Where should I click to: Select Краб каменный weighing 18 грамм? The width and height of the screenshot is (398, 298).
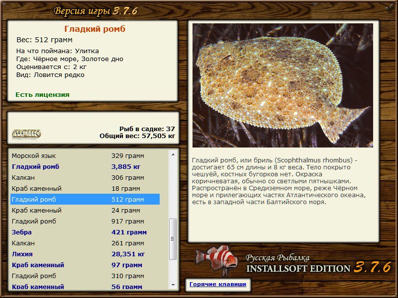[x=85, y=189]
